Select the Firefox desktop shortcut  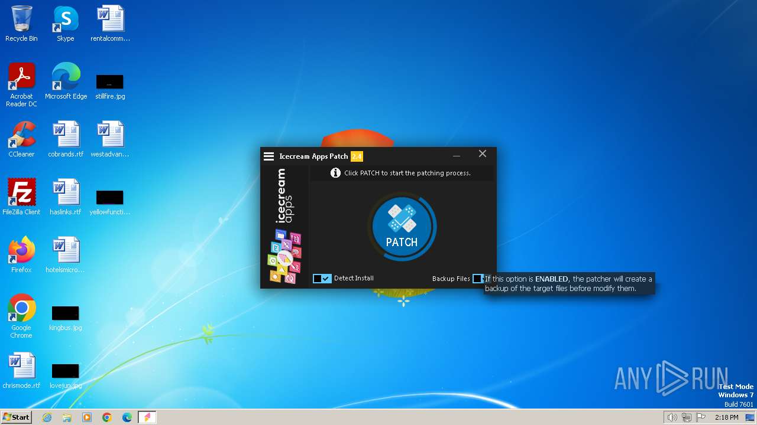point(21,255)
